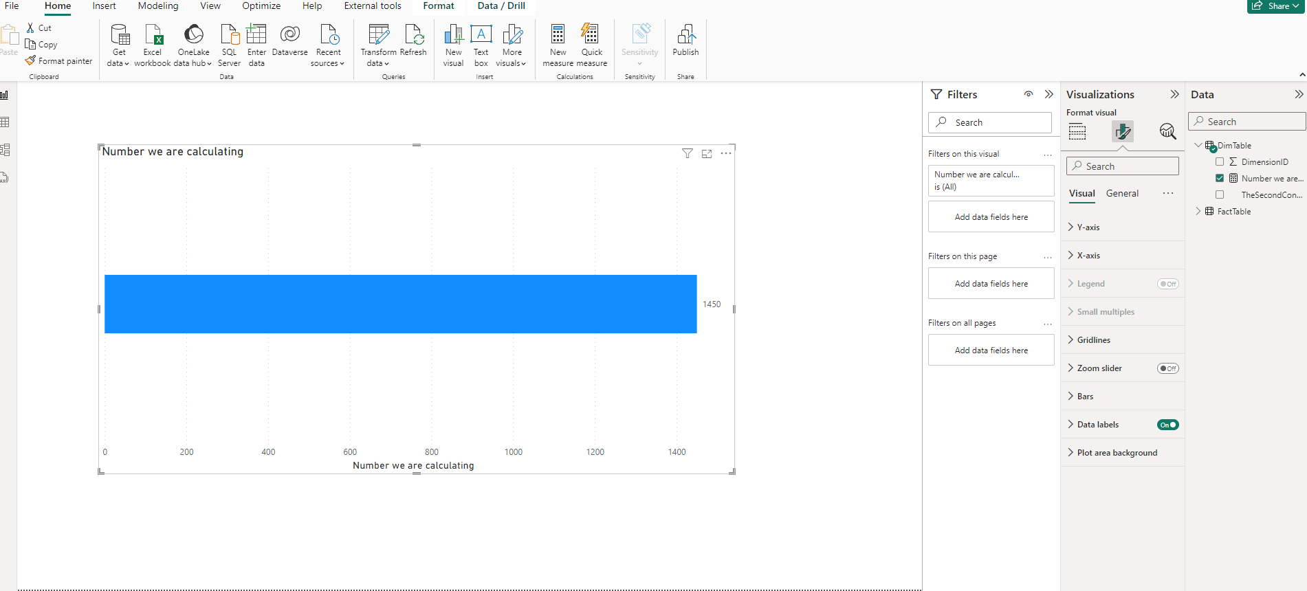Image resolution: width=1307 pixels, height=591 pixels.
Task: Open the View ribbon tab
Action: 210,6
